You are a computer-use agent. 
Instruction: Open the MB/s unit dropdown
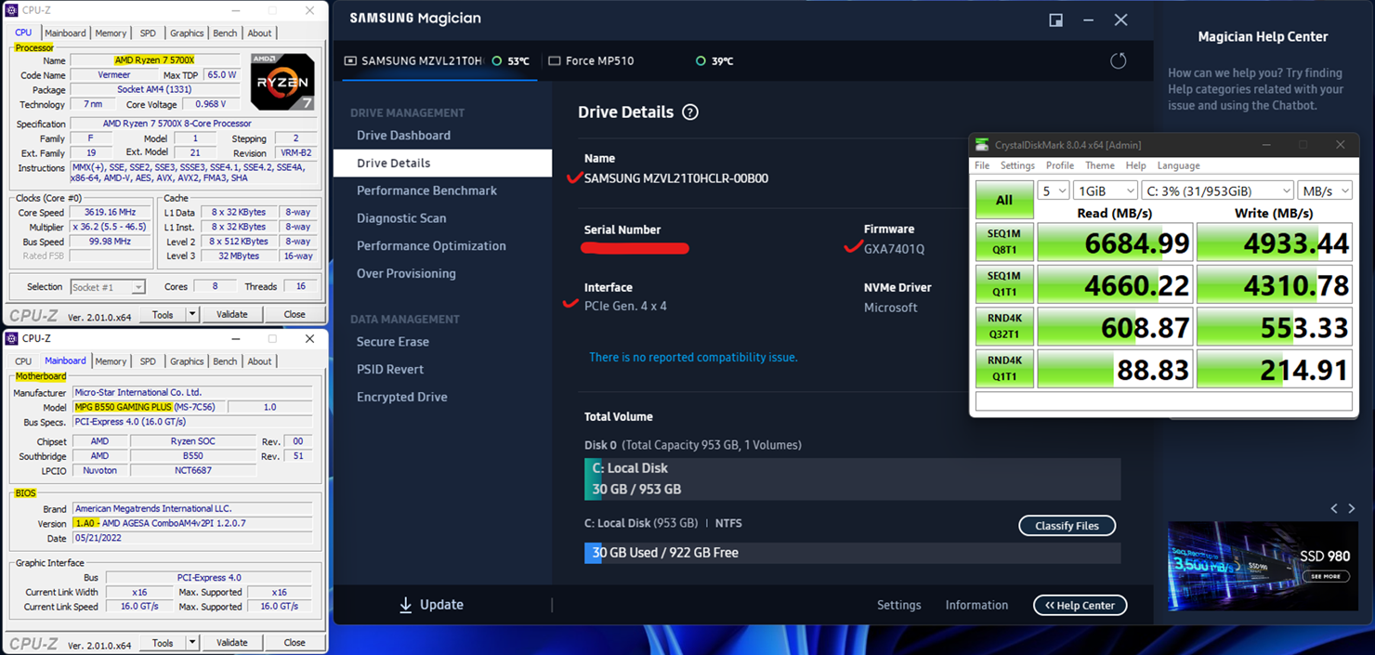pyautogui.click(x=1324, y=190)
